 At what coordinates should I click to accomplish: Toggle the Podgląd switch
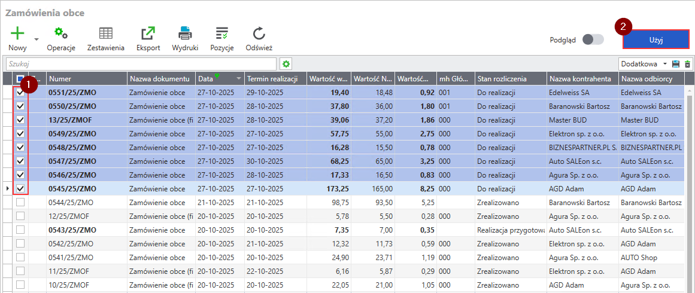pos(593,39)
